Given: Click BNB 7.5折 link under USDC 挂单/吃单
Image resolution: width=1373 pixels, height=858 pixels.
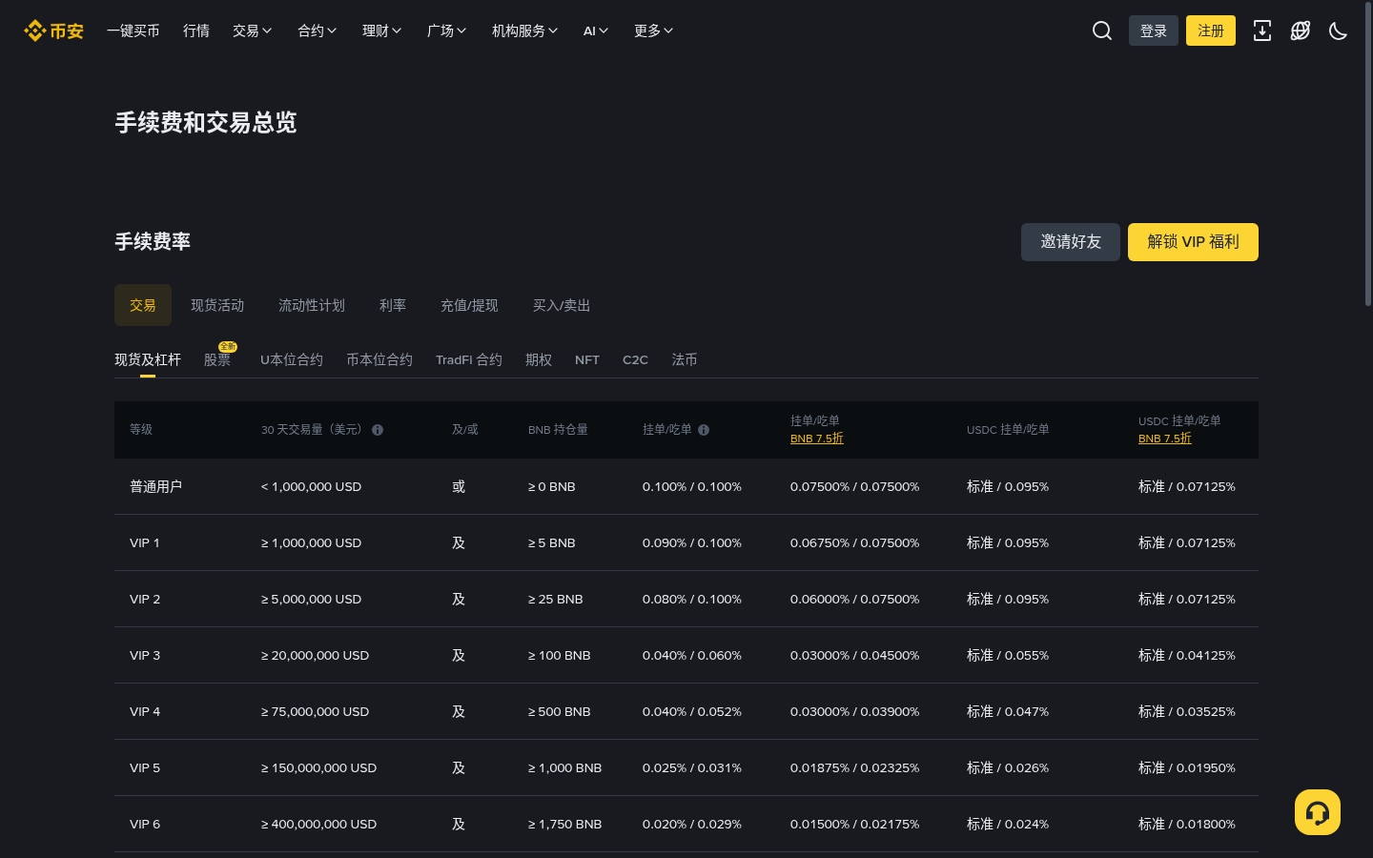Looking at the screenshot, I should [1165, 439].
